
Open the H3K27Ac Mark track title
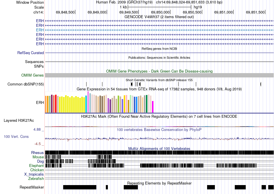(x=159, y=116)
